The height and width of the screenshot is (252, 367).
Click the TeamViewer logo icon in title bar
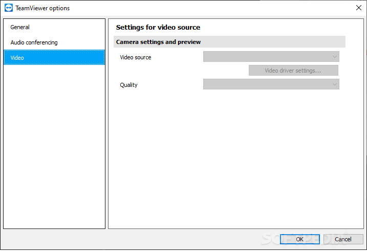click(x=9, y=8)
